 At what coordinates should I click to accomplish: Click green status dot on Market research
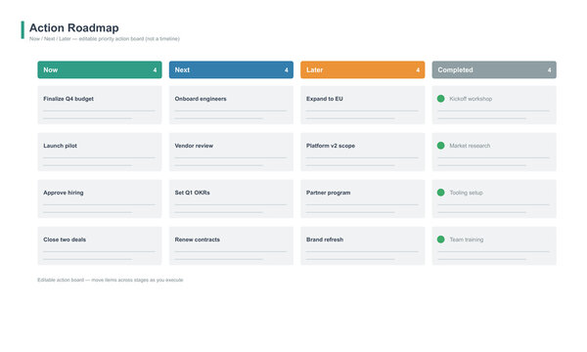click(440, 146)
